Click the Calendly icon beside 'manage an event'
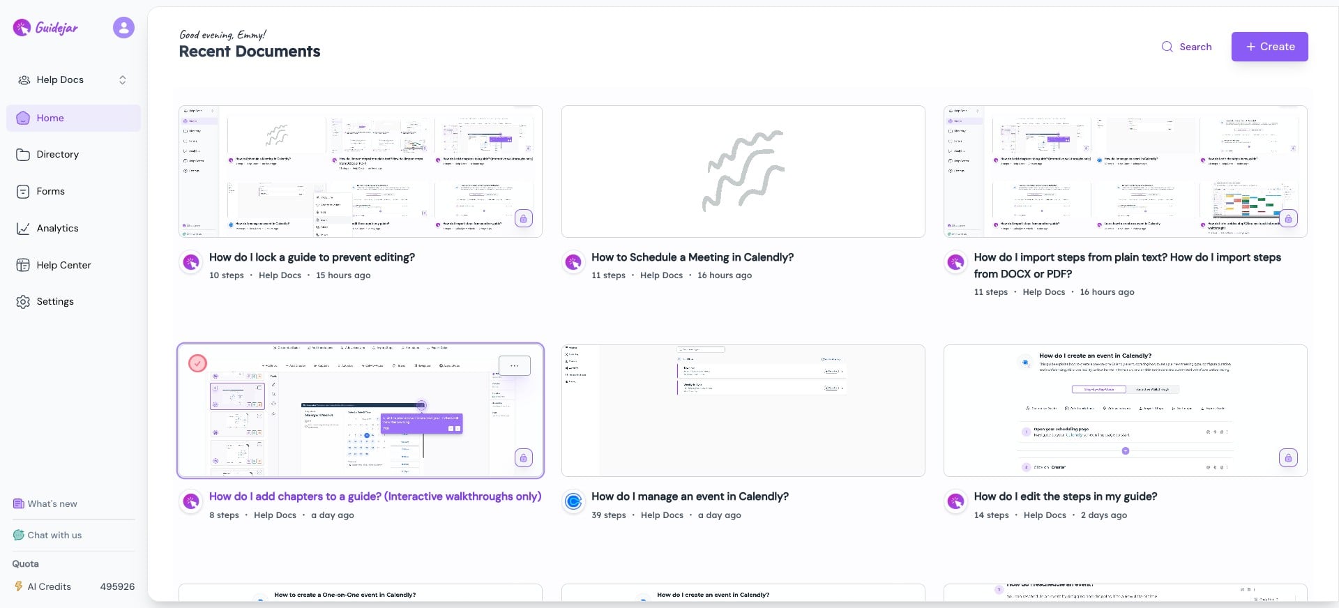The image size is (1339, 608). (x=573, y=501)
